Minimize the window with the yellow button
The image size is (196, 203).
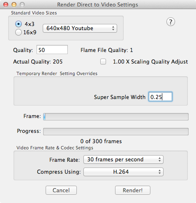pos(14,5)
